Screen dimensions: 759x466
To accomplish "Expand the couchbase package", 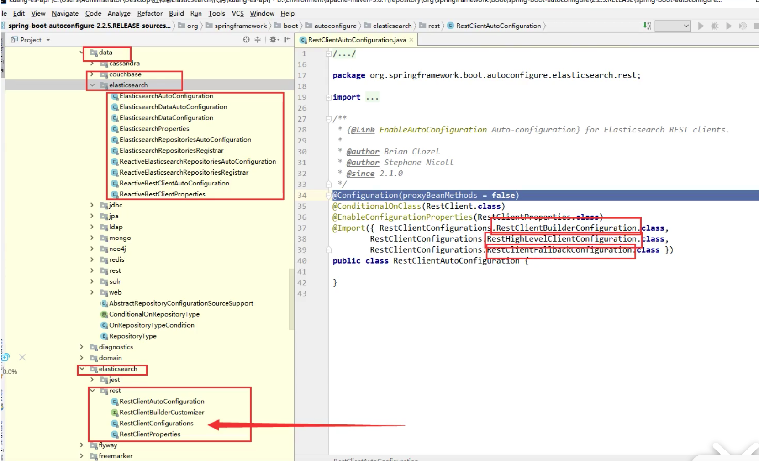I will click(x=92, y=74).
